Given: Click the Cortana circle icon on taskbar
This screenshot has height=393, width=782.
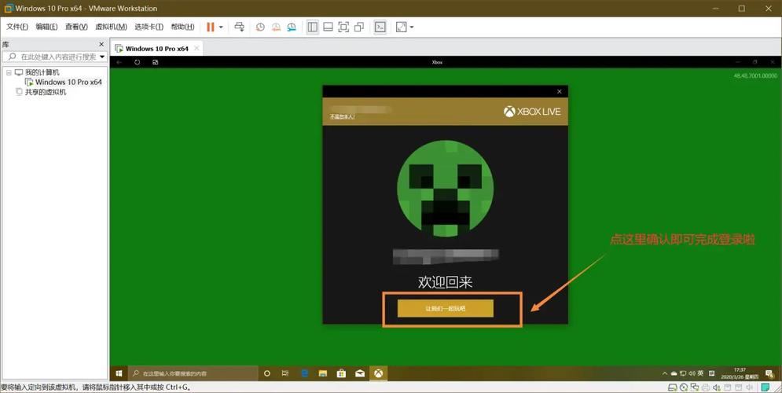Looking at the screenshot, I should (266, 373).
